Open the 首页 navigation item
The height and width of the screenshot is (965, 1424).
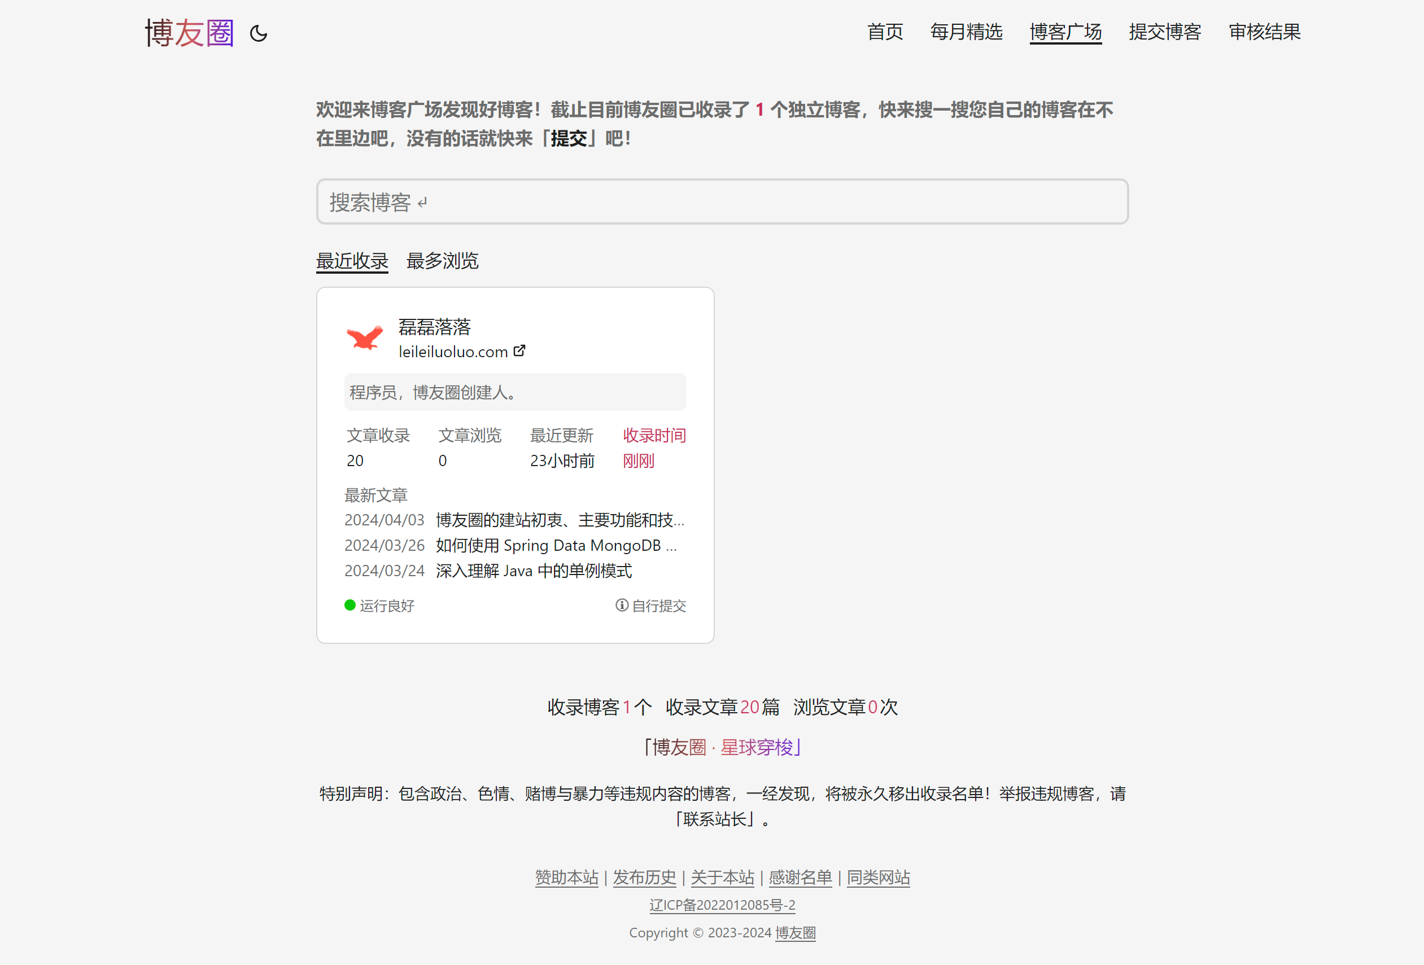pos(885,32)
